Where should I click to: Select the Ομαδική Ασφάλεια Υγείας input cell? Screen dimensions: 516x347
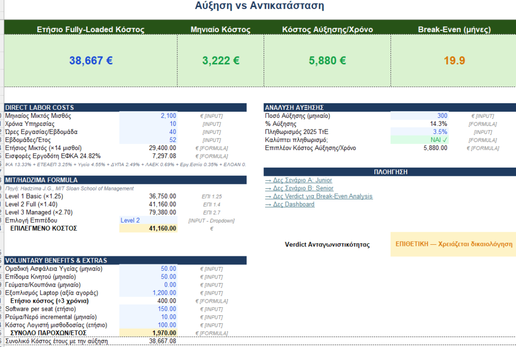pyautogui.click(x=148, y=269)
